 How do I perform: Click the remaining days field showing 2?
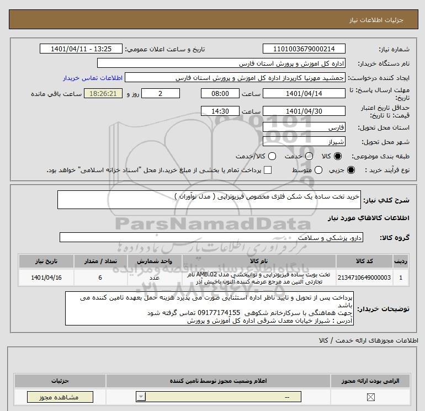click(x=161, y=93)
